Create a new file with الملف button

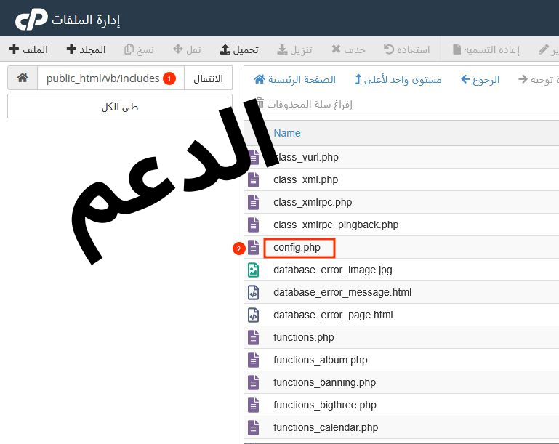tap(29, 50)
